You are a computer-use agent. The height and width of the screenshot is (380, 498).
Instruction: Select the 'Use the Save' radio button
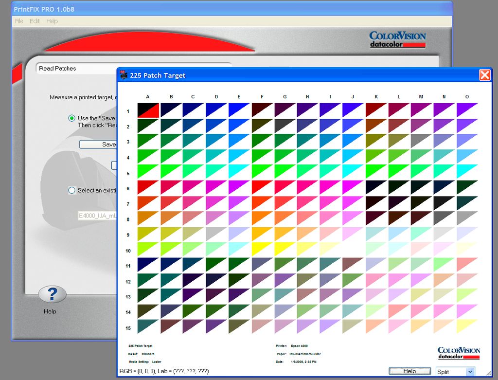[72, 118]
